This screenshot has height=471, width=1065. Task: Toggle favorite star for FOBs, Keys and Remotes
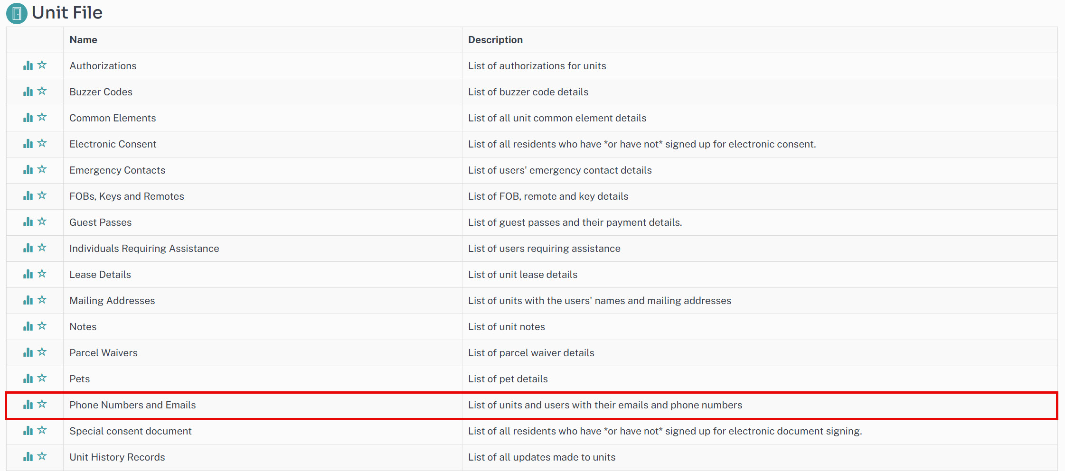(x=42, y=195)
